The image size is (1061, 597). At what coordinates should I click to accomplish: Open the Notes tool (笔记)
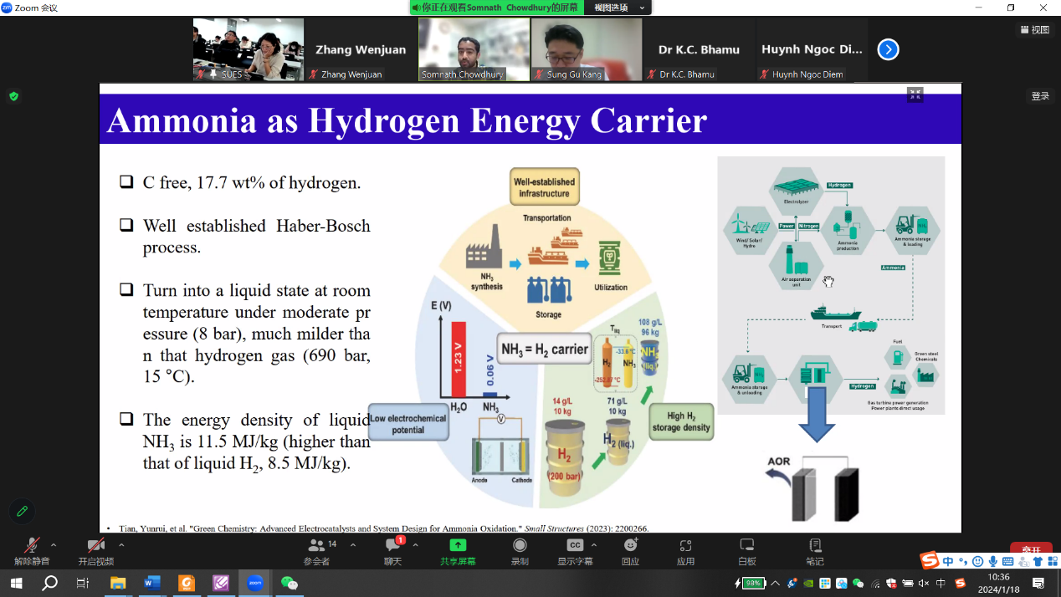(815, 549)
